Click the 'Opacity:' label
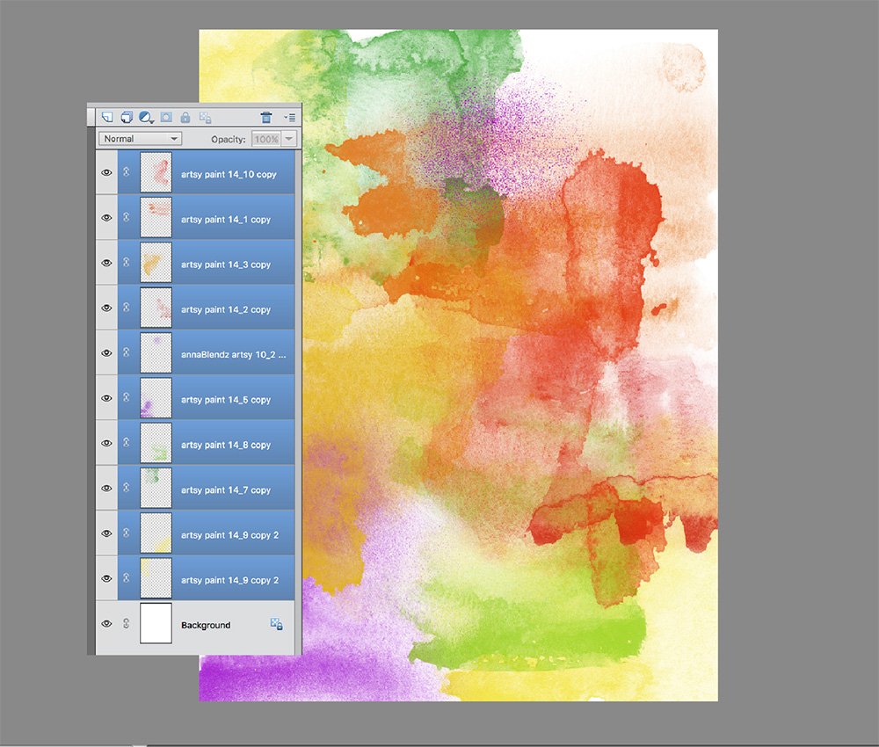The height and width of the screenshot is (747, 879). point(229,139)
